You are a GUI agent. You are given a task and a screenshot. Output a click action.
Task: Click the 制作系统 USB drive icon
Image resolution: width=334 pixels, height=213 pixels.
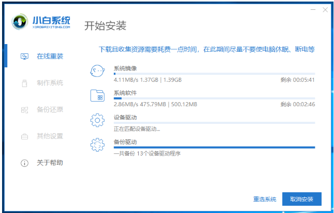tap(24, 83)
